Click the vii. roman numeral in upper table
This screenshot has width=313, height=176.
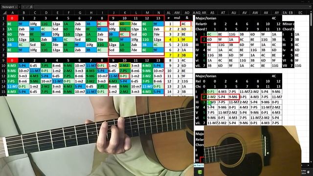[198, 66]
